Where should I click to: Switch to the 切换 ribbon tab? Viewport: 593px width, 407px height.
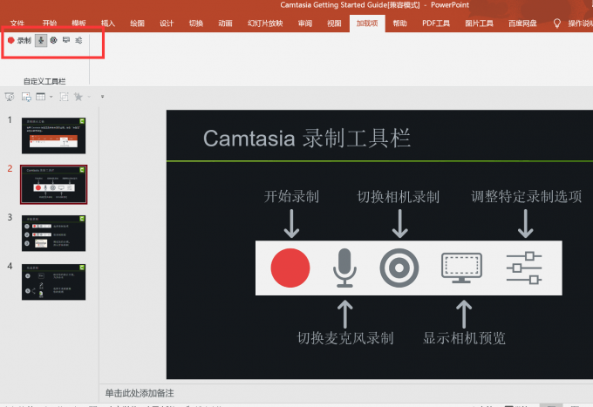[196, 24]
